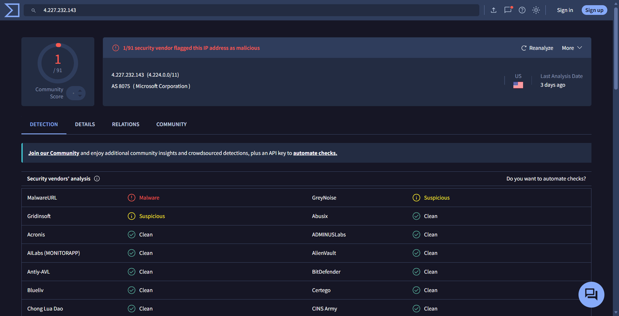Click AlienVault Clean checkmark icon
619x316 pixels.
tap(416, 253)
